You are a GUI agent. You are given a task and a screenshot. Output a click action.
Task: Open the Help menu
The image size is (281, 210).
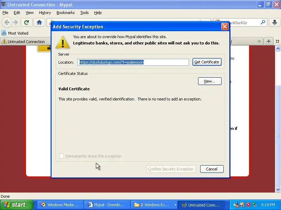98,13
